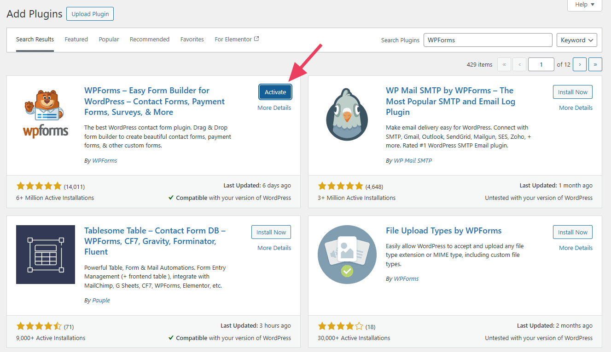Click Last Updated 1 month ago text
The width and height of the screenshot is (611, 352).
coord(556,186)
